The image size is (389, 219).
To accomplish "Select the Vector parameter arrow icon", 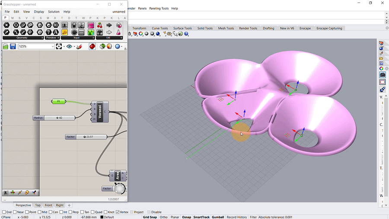I will coord(6,32).
